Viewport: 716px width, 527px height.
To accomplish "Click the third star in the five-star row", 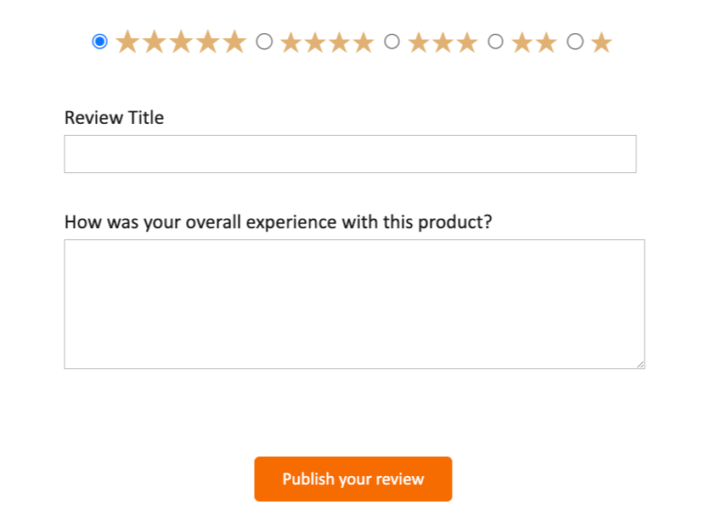I will 181,42.
